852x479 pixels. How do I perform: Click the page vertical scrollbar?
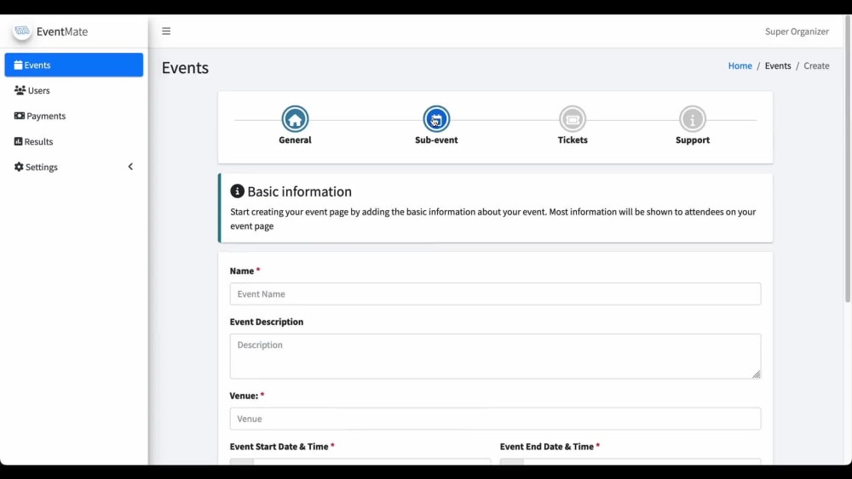(x=848, y=159)
